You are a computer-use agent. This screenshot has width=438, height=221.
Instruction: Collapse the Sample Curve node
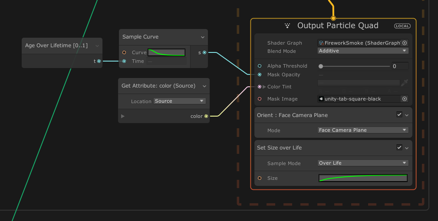click(202, 37)
